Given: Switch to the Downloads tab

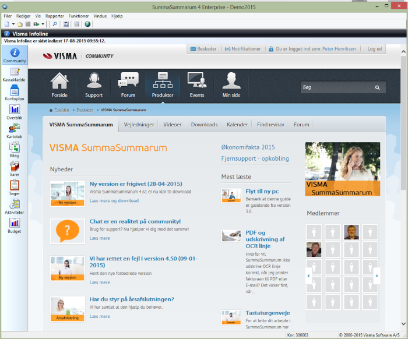Looking at the screenshot, I should point(204,125).
